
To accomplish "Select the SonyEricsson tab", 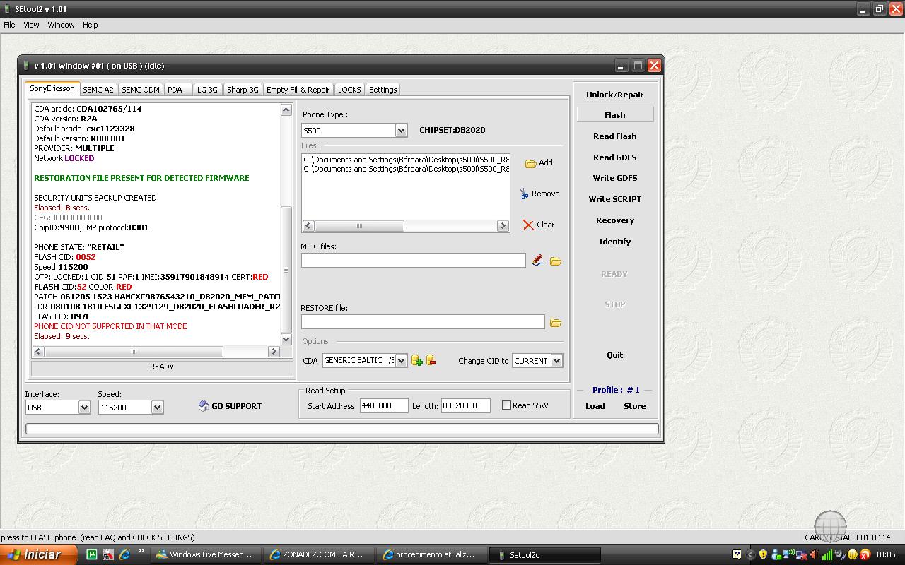I will (x=52, y=89).
